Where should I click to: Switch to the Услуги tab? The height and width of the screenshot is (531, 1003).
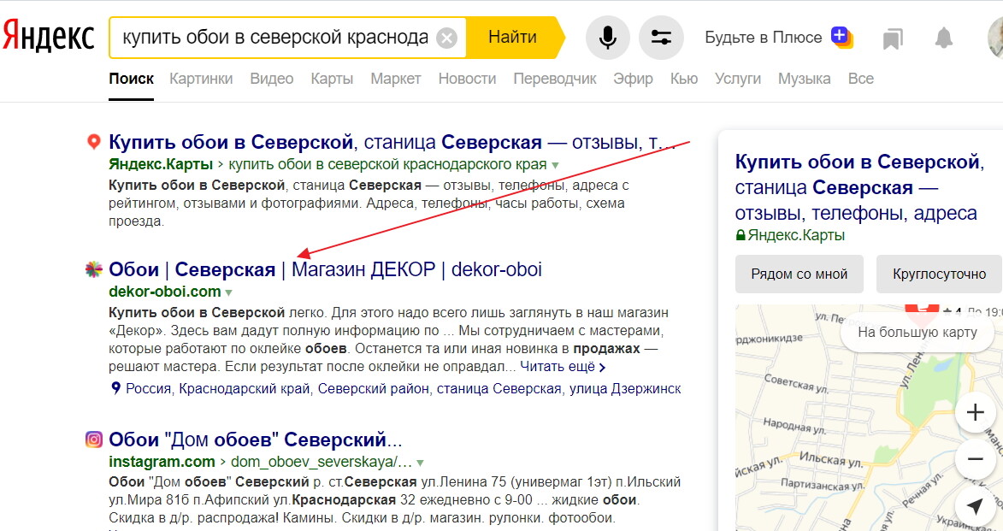pyautogui.click(x=738, y=79)
